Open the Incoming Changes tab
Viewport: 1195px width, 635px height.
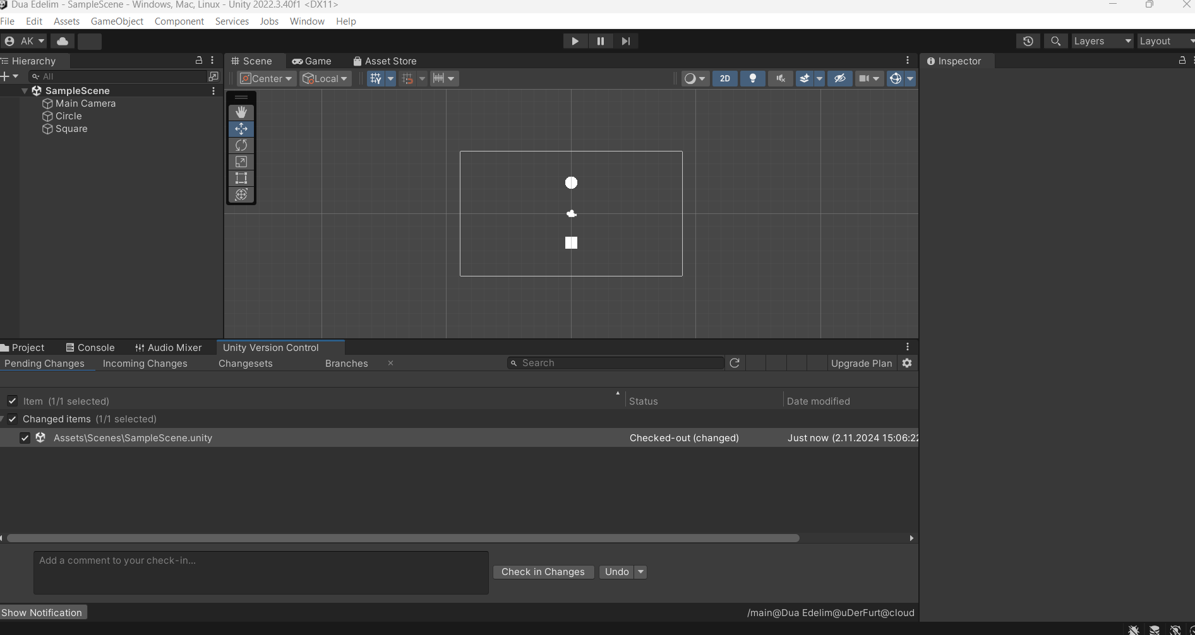tap(145, 364)
